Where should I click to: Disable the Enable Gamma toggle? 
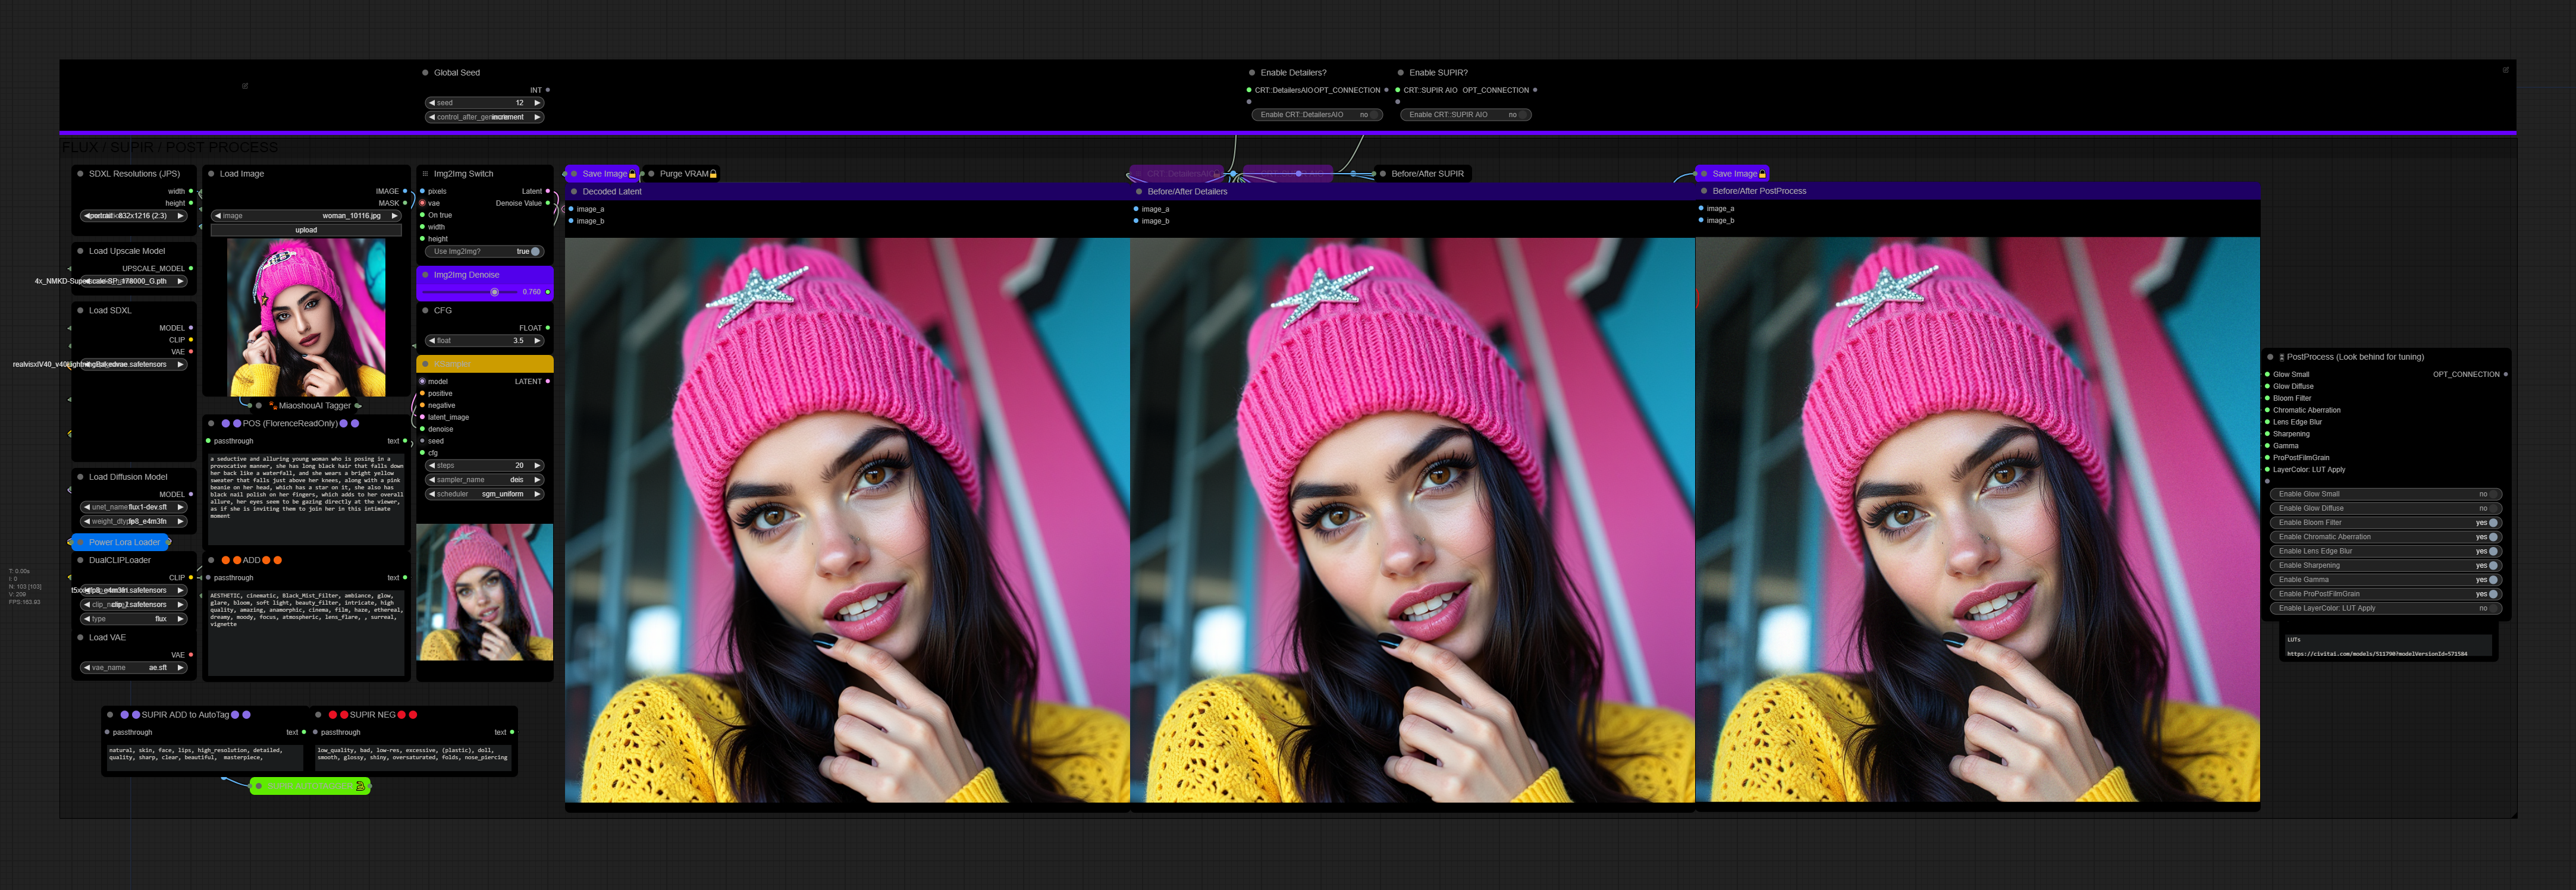[2386, 579]
